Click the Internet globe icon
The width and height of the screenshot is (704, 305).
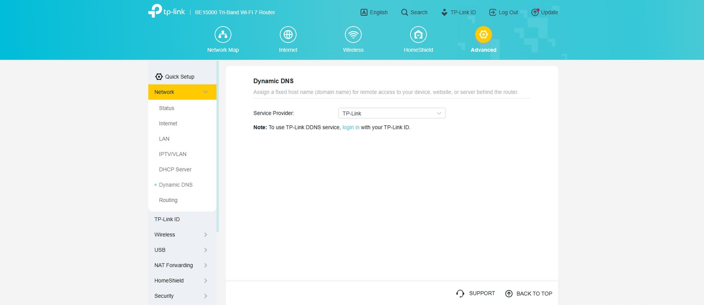coord(288,35)
